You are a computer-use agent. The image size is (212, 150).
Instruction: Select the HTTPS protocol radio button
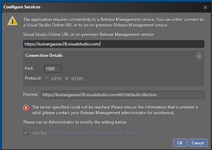point(67,78)
